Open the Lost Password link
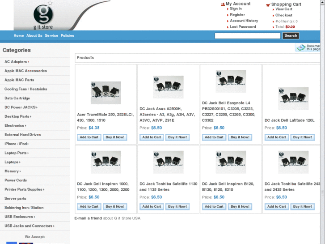This screenshot has width=325, height=244. point(243,26)
